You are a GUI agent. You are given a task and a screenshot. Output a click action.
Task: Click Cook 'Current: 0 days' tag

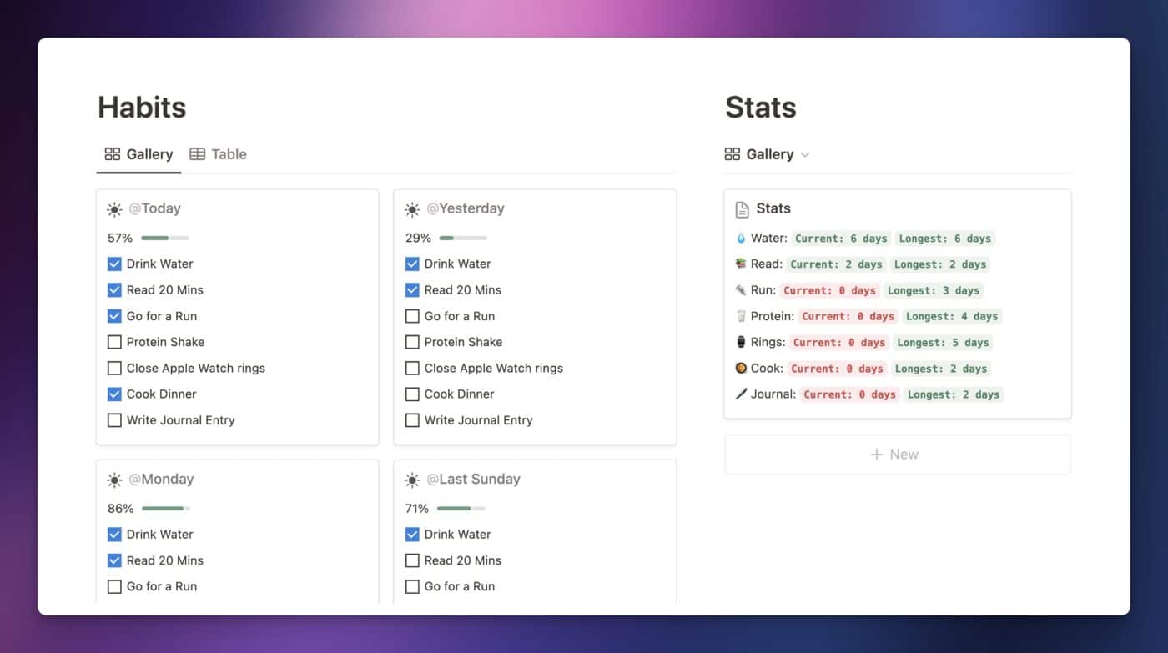(x=837, y=369)
